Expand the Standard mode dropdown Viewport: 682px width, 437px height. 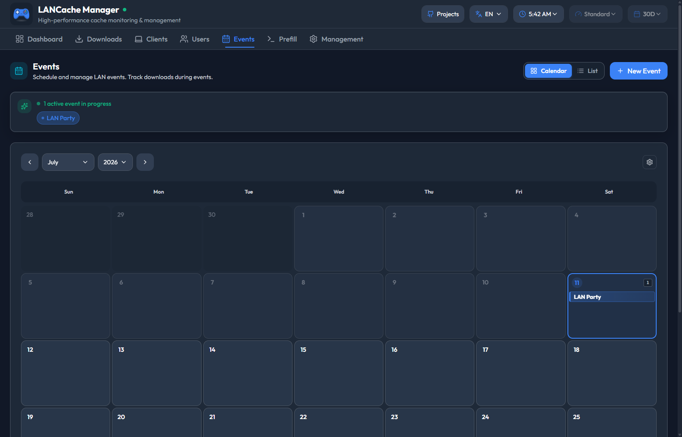(x=596, y=14)
